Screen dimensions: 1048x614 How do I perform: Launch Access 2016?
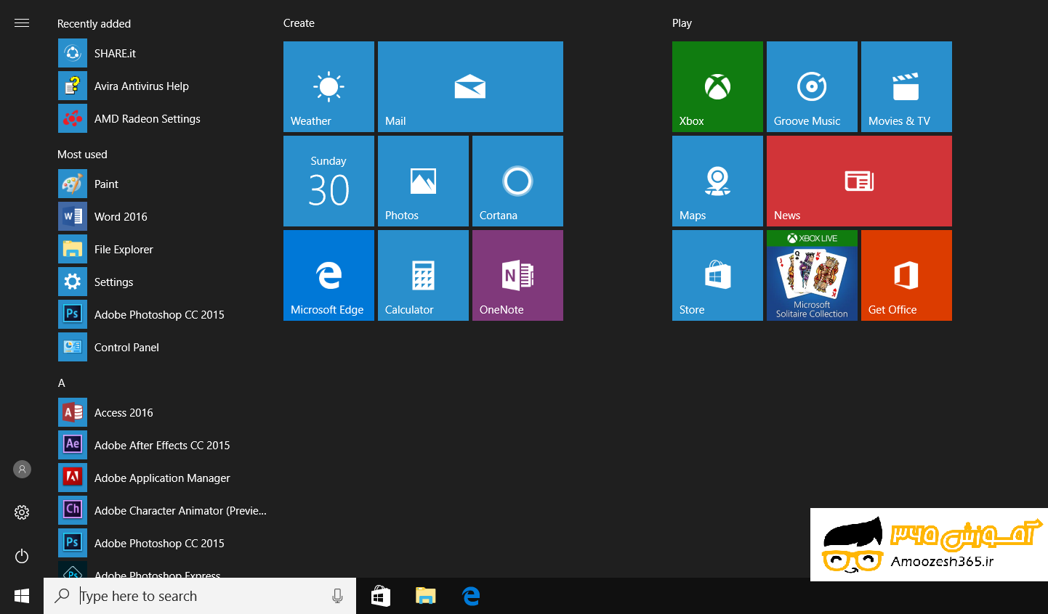coord(164,412)
